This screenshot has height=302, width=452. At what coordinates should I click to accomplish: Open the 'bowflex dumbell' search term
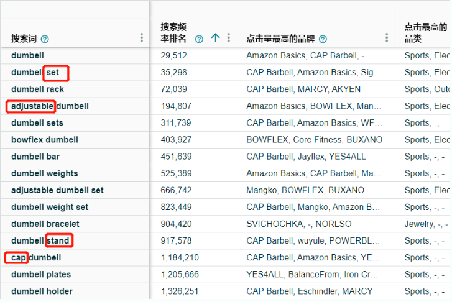pyautogui.click(x=44, y=139)
